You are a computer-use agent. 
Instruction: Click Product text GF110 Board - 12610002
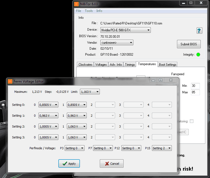click(x=117, y=55)
